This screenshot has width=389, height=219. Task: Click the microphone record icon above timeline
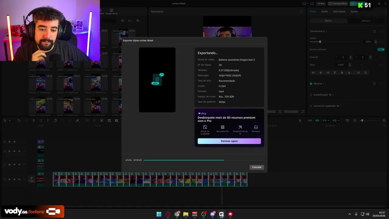pos(300,121)
